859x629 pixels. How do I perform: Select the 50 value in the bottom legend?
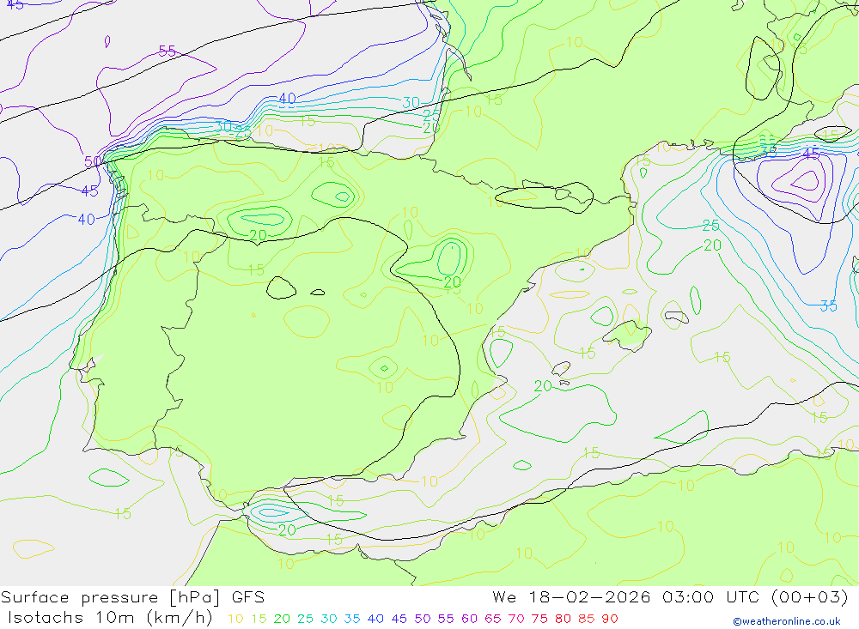click(423, 619)
